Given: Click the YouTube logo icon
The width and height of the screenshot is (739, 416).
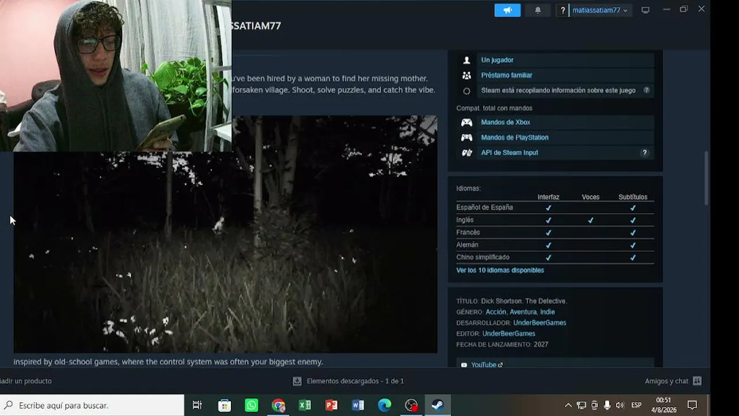Looking at the screenshot, I should click(464, 365).
